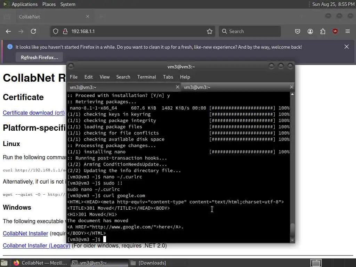Click the Firefox forward arrow
Image resolution: width=356 pixels, height=267 pixels.
click(21, 31)
